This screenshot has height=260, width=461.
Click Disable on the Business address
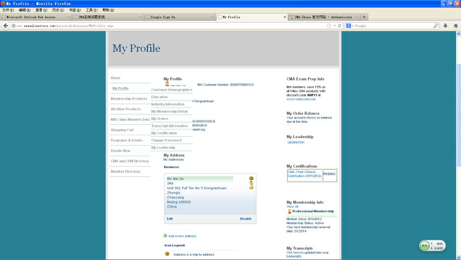click(246, 219)
